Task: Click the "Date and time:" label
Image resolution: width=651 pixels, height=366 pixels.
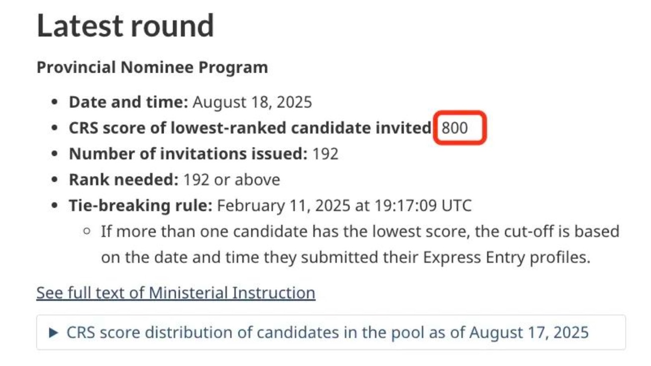Action: coord(128,102)
